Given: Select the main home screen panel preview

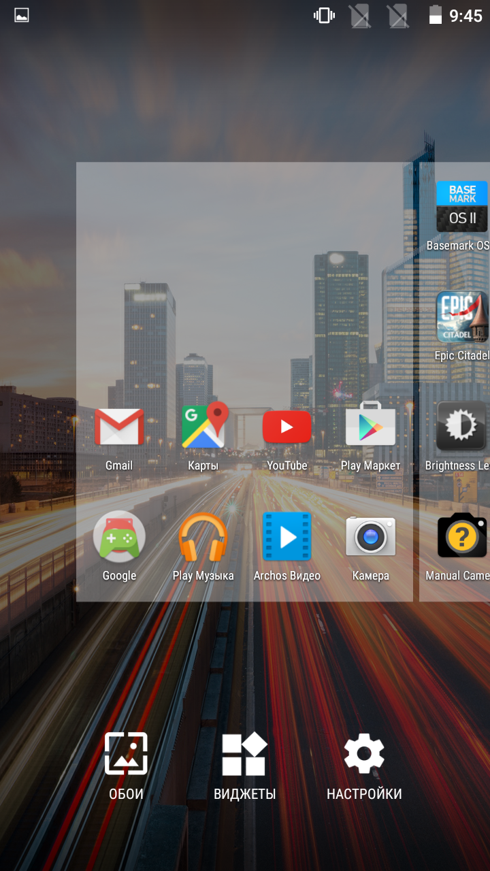Looking at the screenshot, I should pos(244,382).
